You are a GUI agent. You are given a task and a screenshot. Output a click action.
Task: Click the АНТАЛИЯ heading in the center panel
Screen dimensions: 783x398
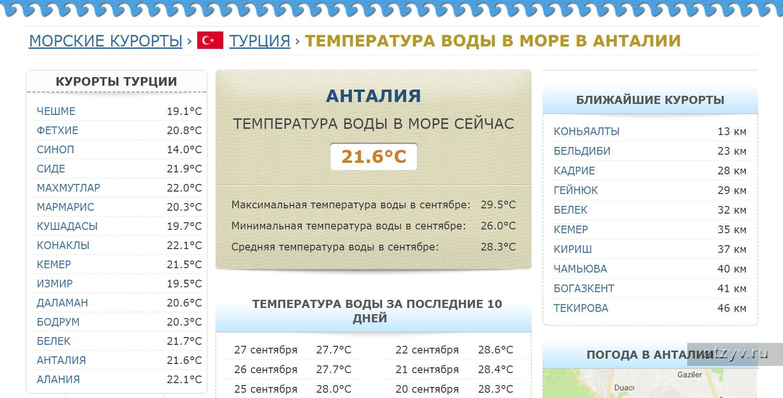pos(374,96)
